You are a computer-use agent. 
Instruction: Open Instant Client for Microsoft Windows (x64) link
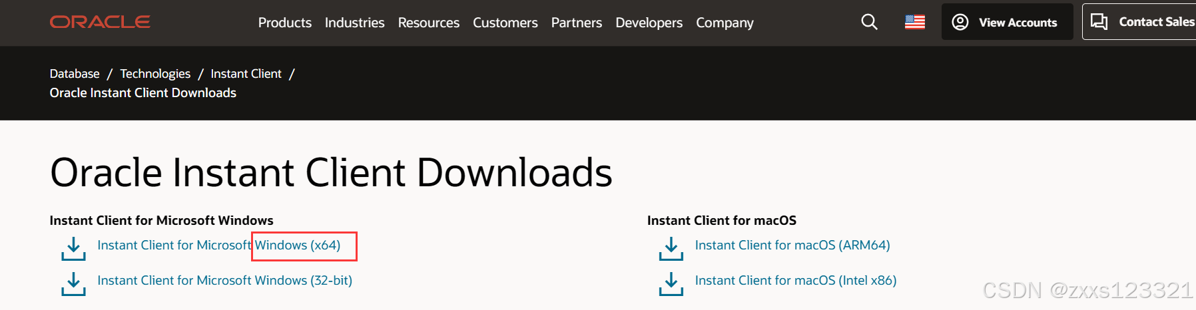(x=219, y=245)
